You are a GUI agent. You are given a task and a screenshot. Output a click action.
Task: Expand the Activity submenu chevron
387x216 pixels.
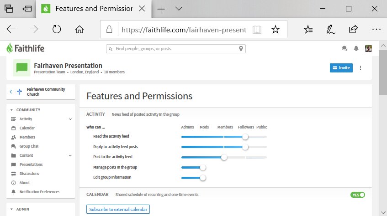click(70, 119)
